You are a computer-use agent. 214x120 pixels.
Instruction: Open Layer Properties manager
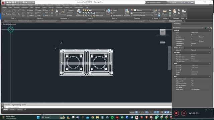(x=79, y=13)
